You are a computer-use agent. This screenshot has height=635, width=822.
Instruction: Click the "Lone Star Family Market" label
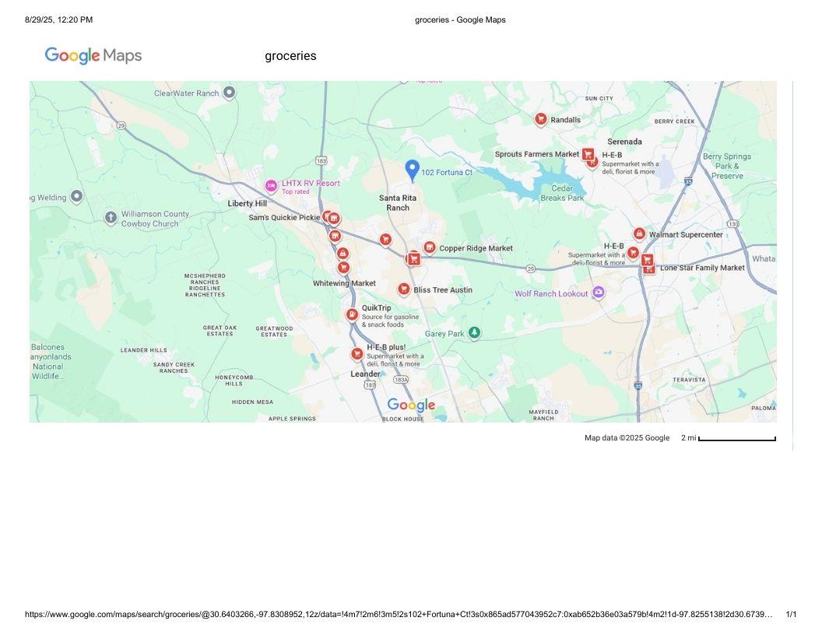(702, 268)
